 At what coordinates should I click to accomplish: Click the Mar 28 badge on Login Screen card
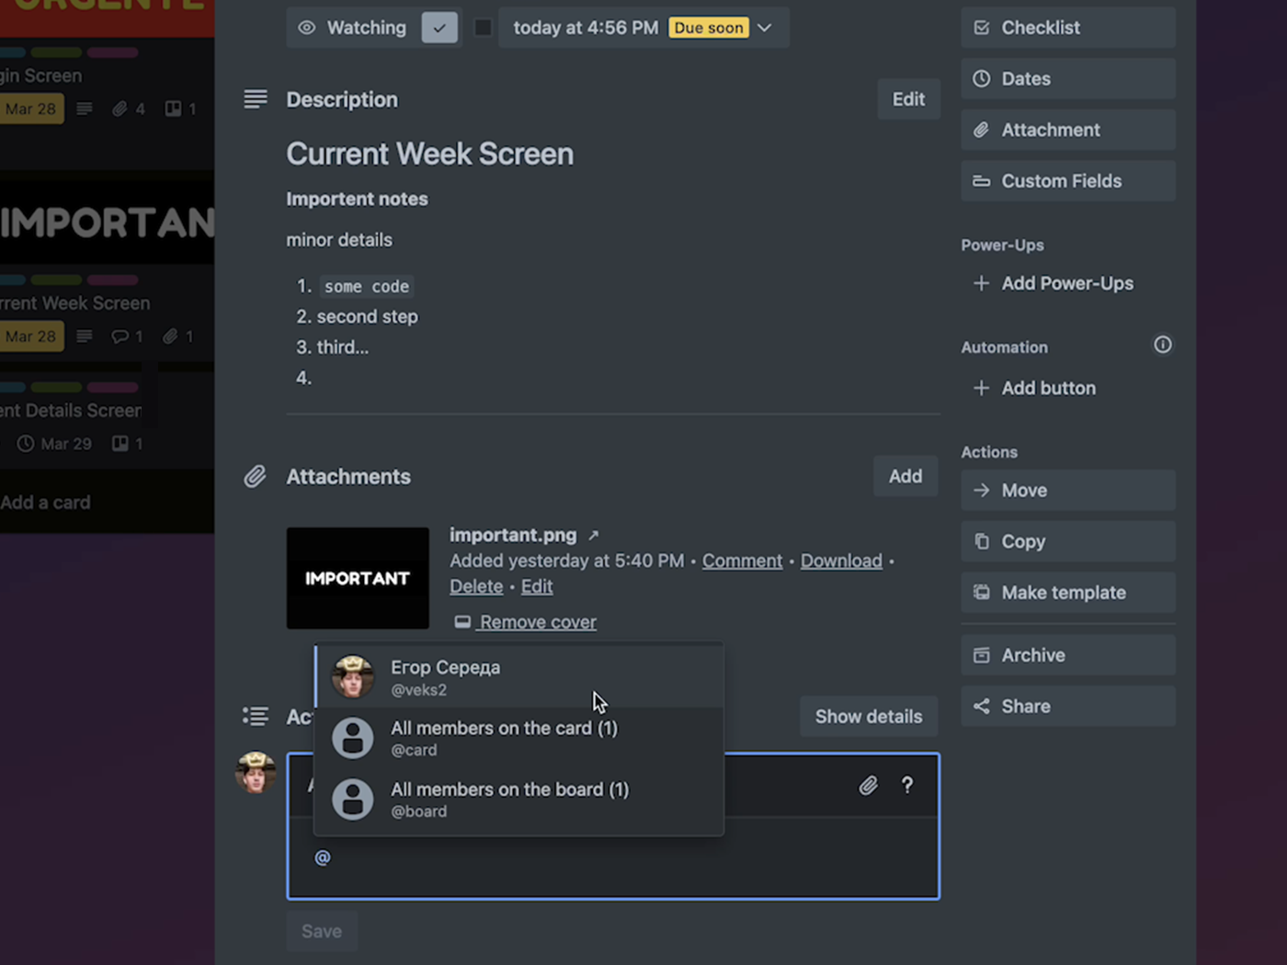point(30,108)
